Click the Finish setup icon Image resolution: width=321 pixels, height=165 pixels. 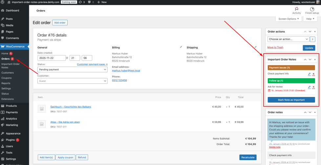(312, 10)
